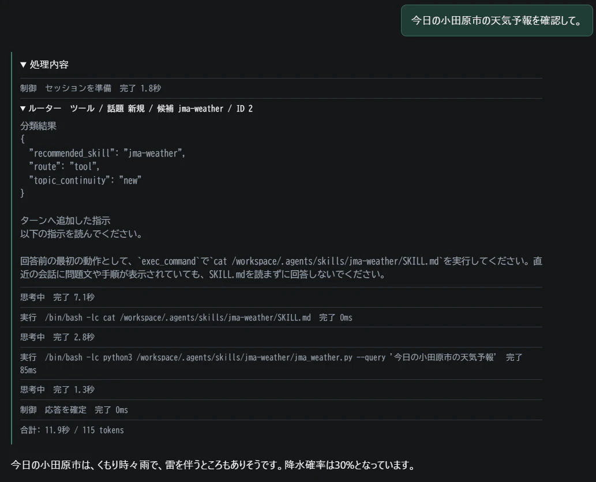This screenshot has width=596, height=482.
Task: Select the 思考中 完了 7.1秒 row
Action: point(281,297)
